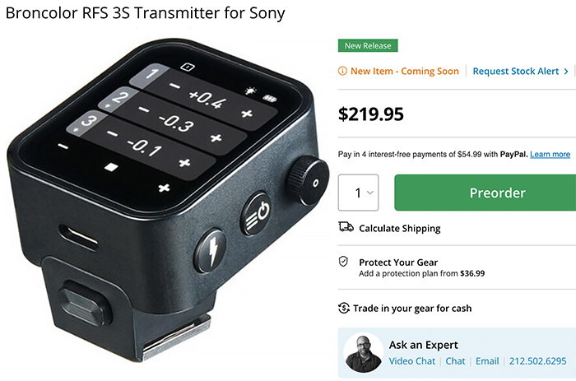Click the trade-in dollar cycle icon
Image resolution: width=576 pixels, height=381 pixels.
click(343, 308)
